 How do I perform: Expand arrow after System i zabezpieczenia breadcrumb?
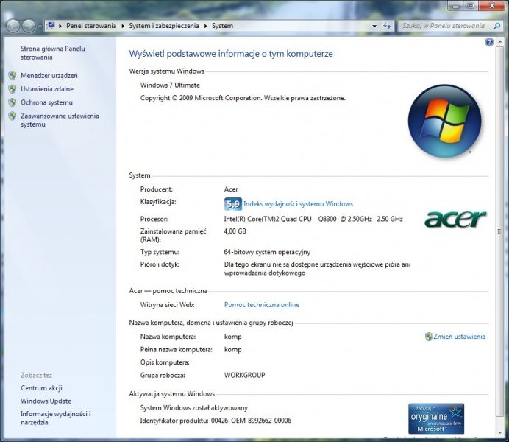click(207, 26)
